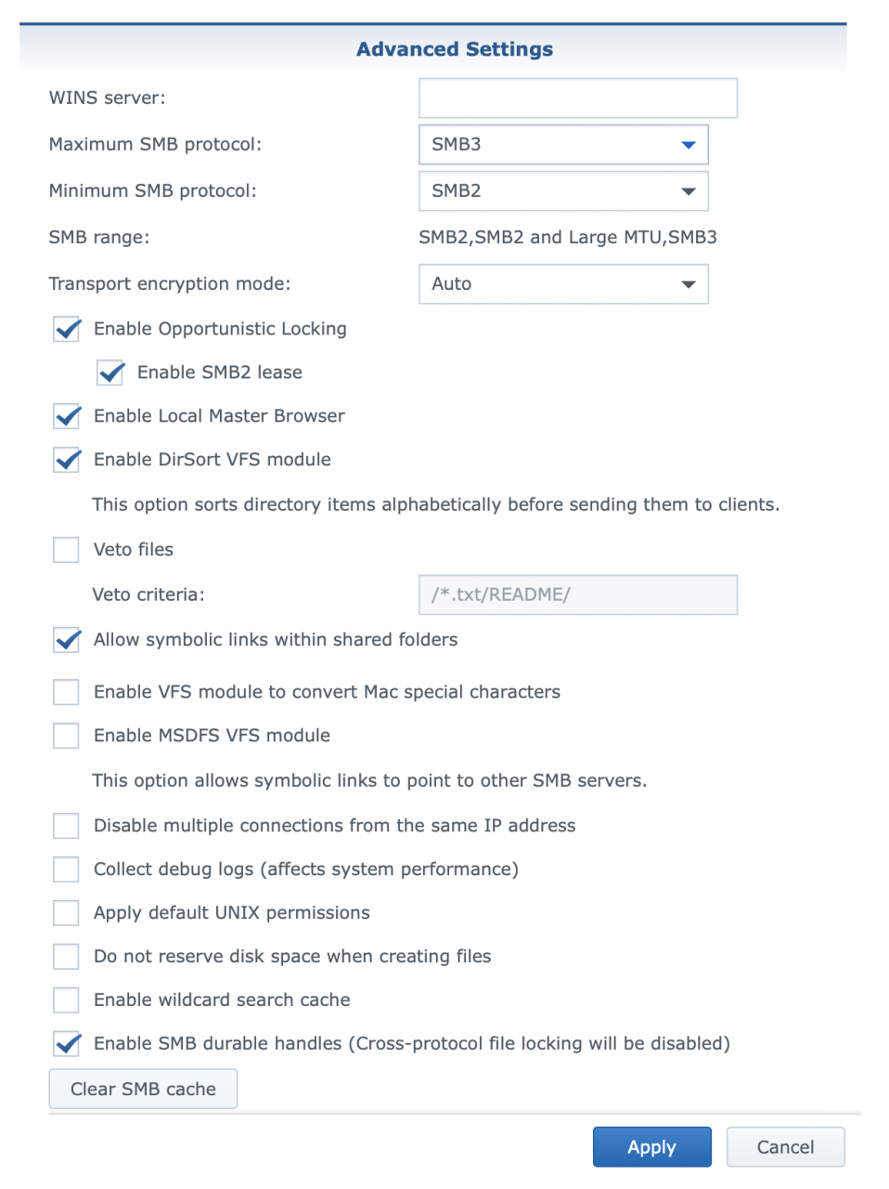
Task: Uncheck Enable Opportunistic Locking
Action: [x=66, y=329]
